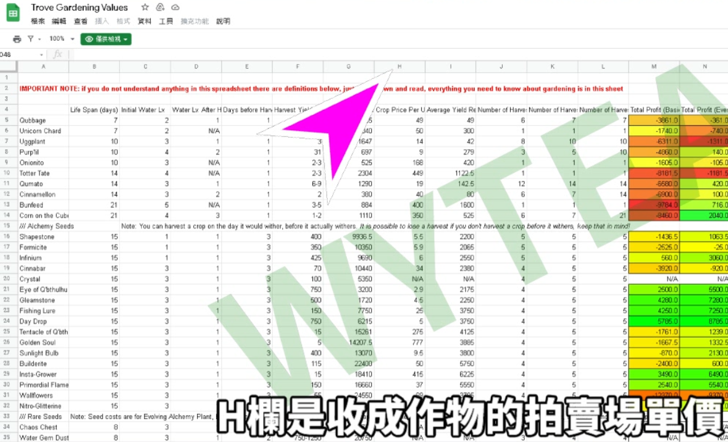Click the 1122.5 average yield cell
This screenshot has width=728, height=442.
pos(450,173)
